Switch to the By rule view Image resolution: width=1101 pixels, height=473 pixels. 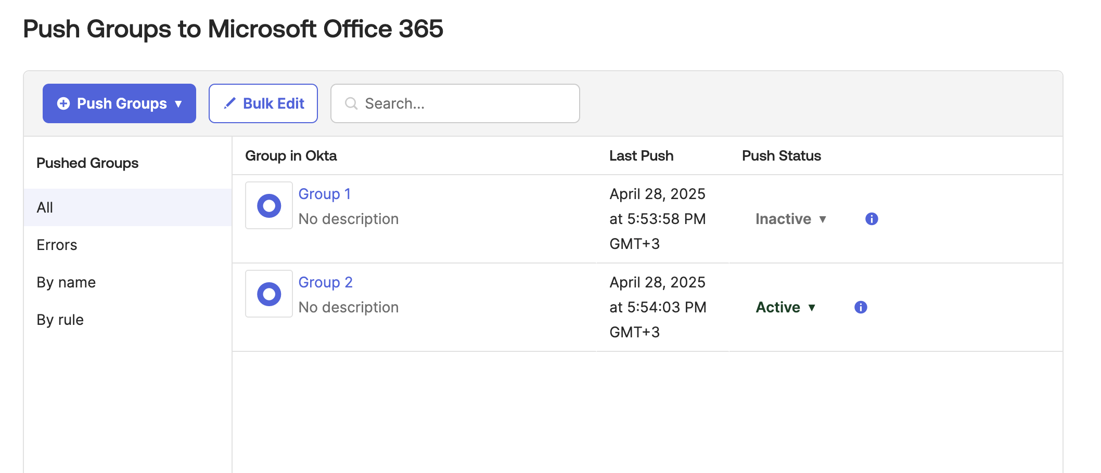tap(60, 320)
